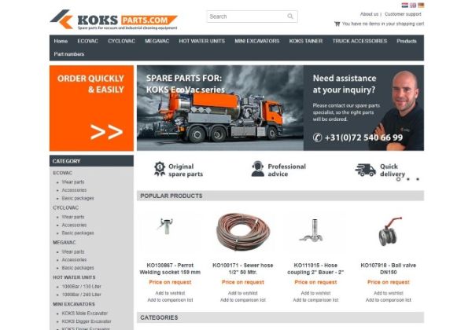Click the KOKS Parts.com logo
This screenshot has height=330, width=472.
(x=114, y=20)
